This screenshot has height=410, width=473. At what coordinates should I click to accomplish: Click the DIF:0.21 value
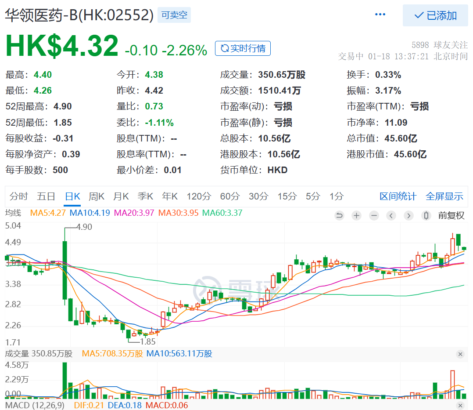[89, 405]
